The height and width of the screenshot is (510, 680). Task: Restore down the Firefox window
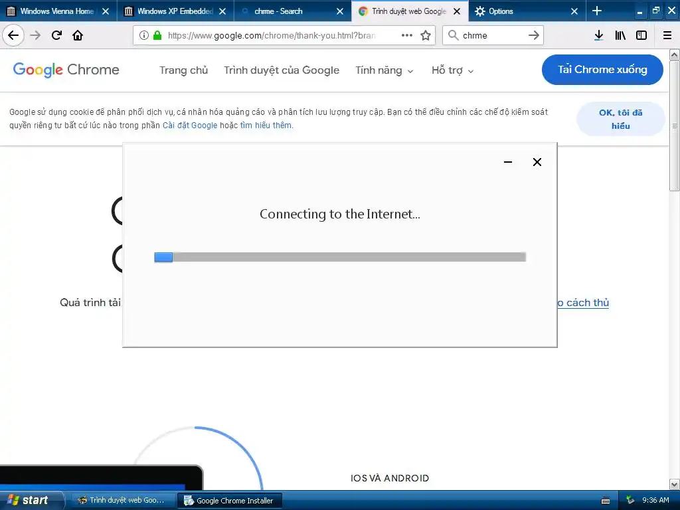[655, 11]
